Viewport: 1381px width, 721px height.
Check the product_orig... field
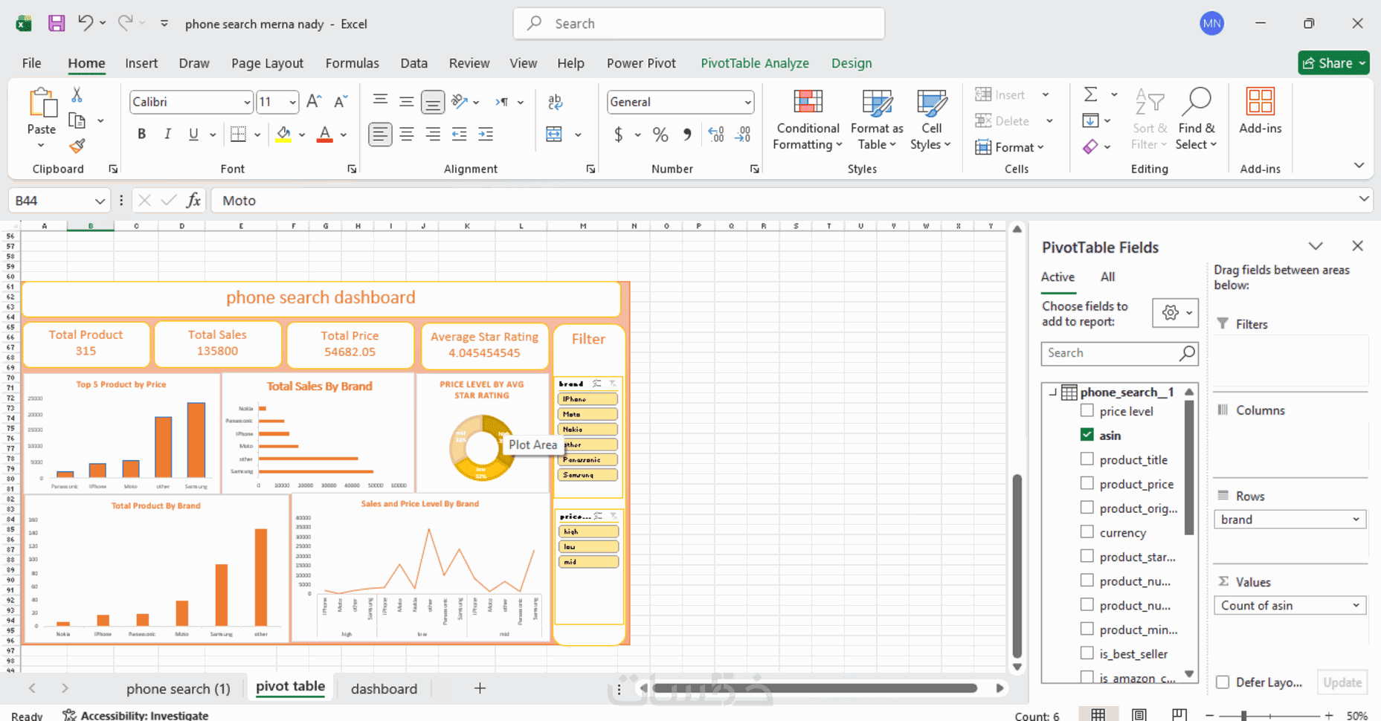(1087, 508)
